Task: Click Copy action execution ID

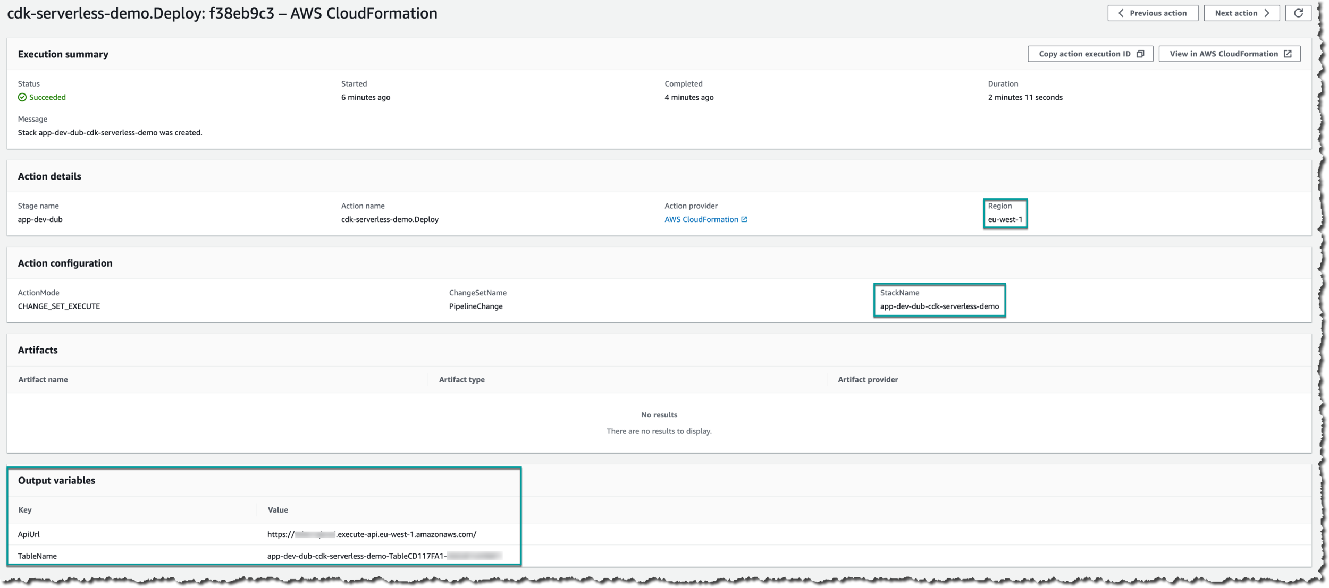Action: [x=1084, y=53]
